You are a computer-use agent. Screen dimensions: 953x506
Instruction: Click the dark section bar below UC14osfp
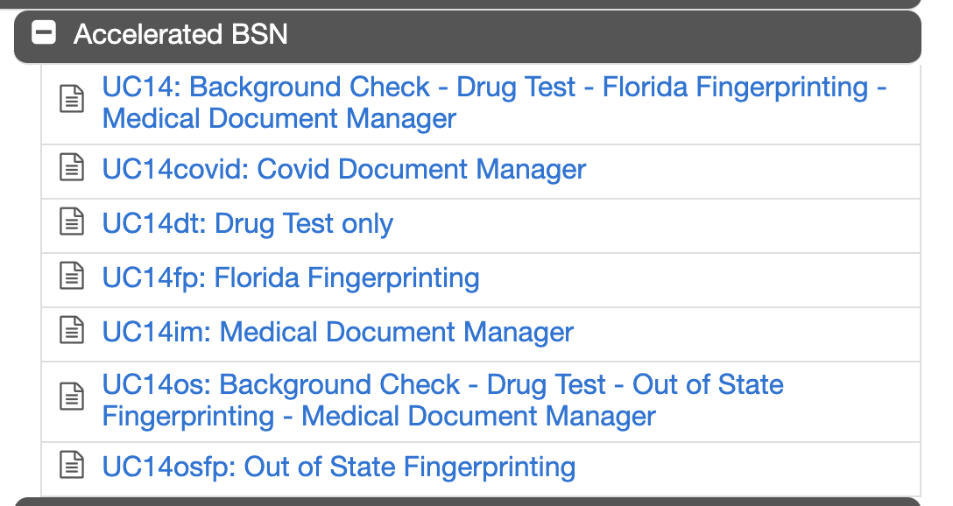click(468, 502)
